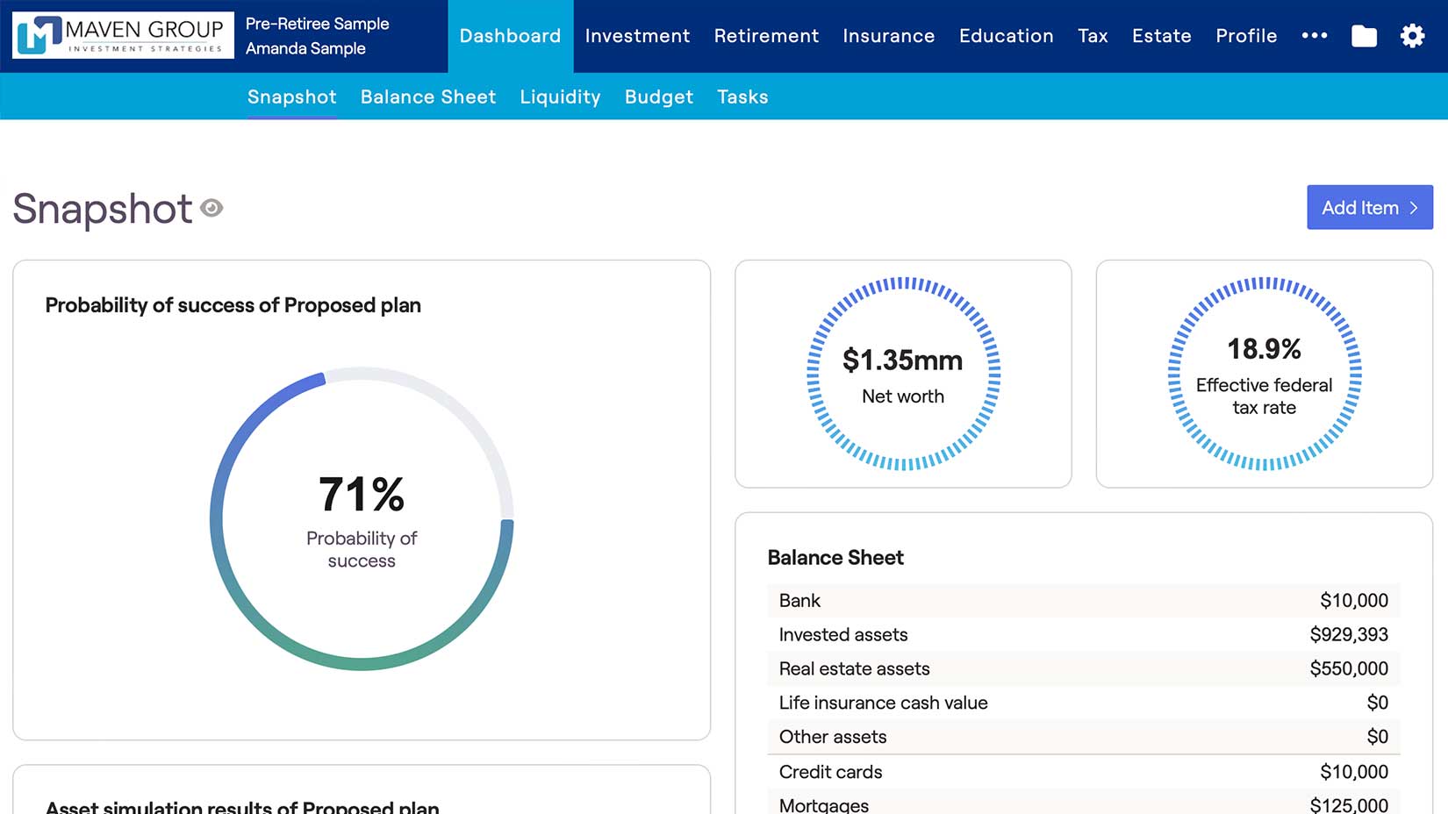The width and height of the screenshot is (1448, 814).
Task: Click the Add Item button label
Action: click(1360, 208)
